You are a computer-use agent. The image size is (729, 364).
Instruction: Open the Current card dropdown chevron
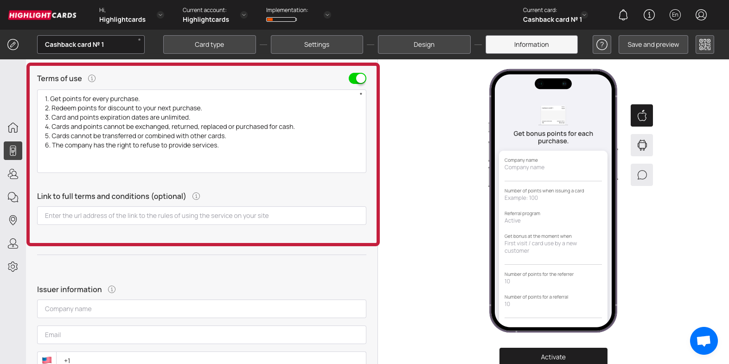(584, 15)
